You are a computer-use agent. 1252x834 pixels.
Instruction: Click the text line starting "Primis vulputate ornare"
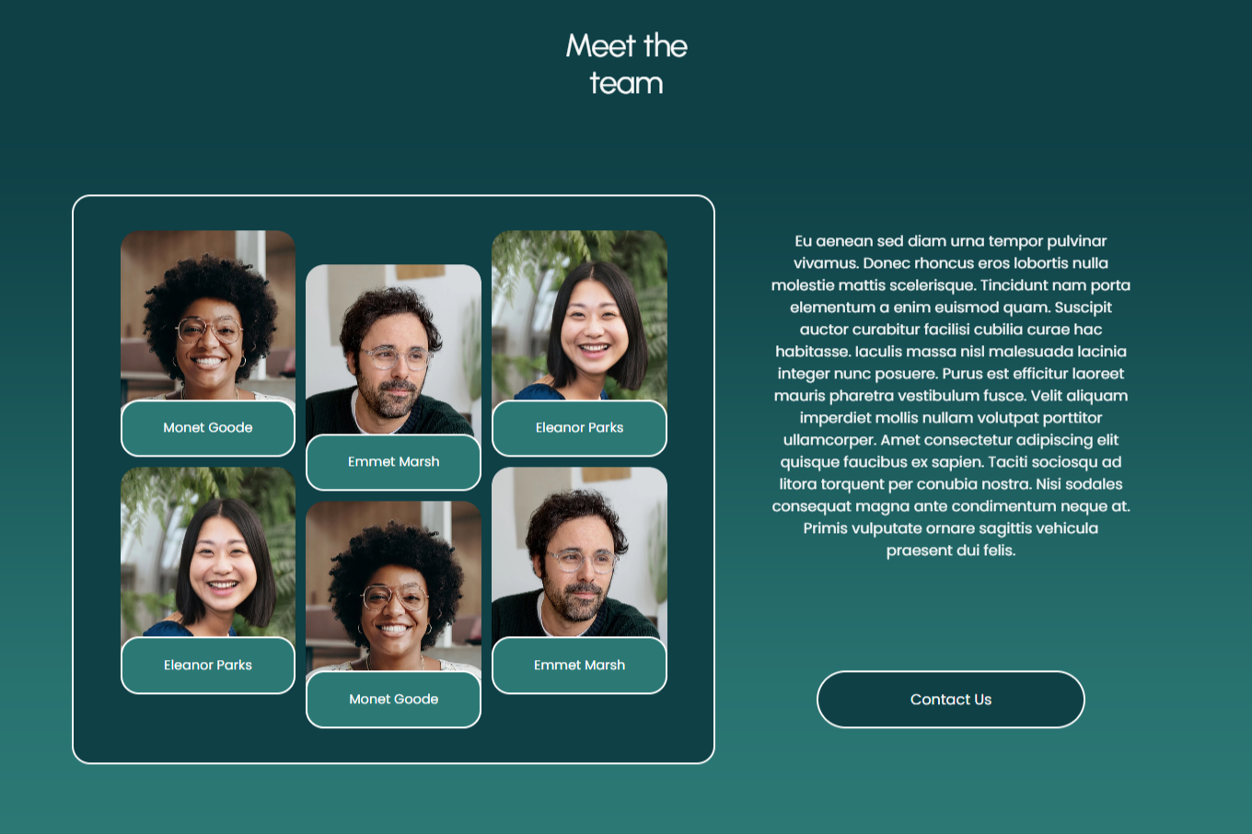tap(950, 528)
